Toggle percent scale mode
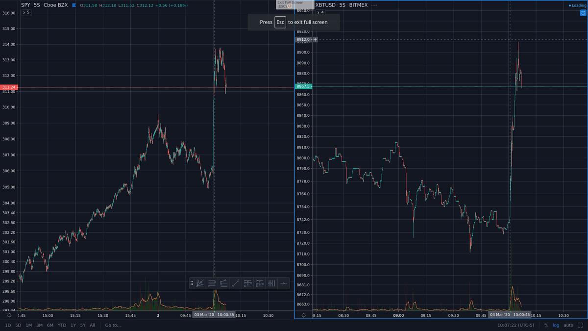 coord(546,325)
